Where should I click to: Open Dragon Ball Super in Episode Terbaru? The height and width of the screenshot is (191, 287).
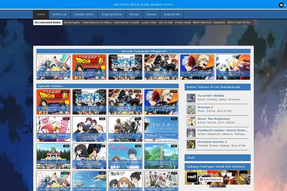pyautogui.click(x=54, y=102)
